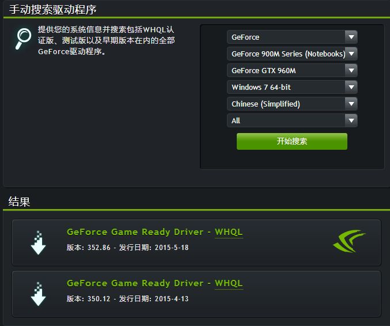Click download arrow icon for driver 352.86
This screenshot has height=326, width=390.
coord(38,242)
